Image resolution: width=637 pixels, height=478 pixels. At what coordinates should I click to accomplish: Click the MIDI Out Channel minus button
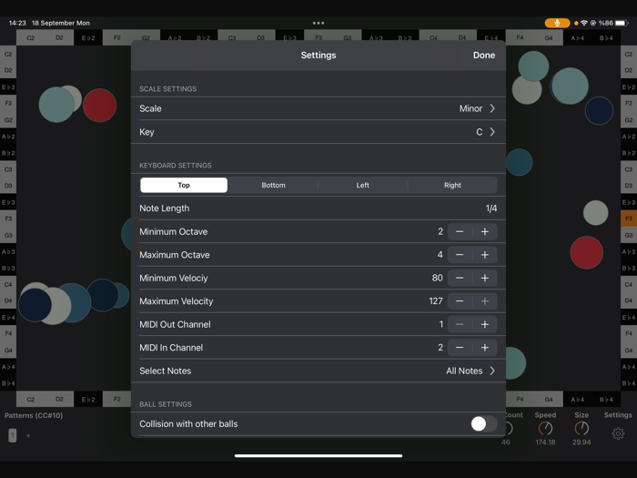point(460,324)
